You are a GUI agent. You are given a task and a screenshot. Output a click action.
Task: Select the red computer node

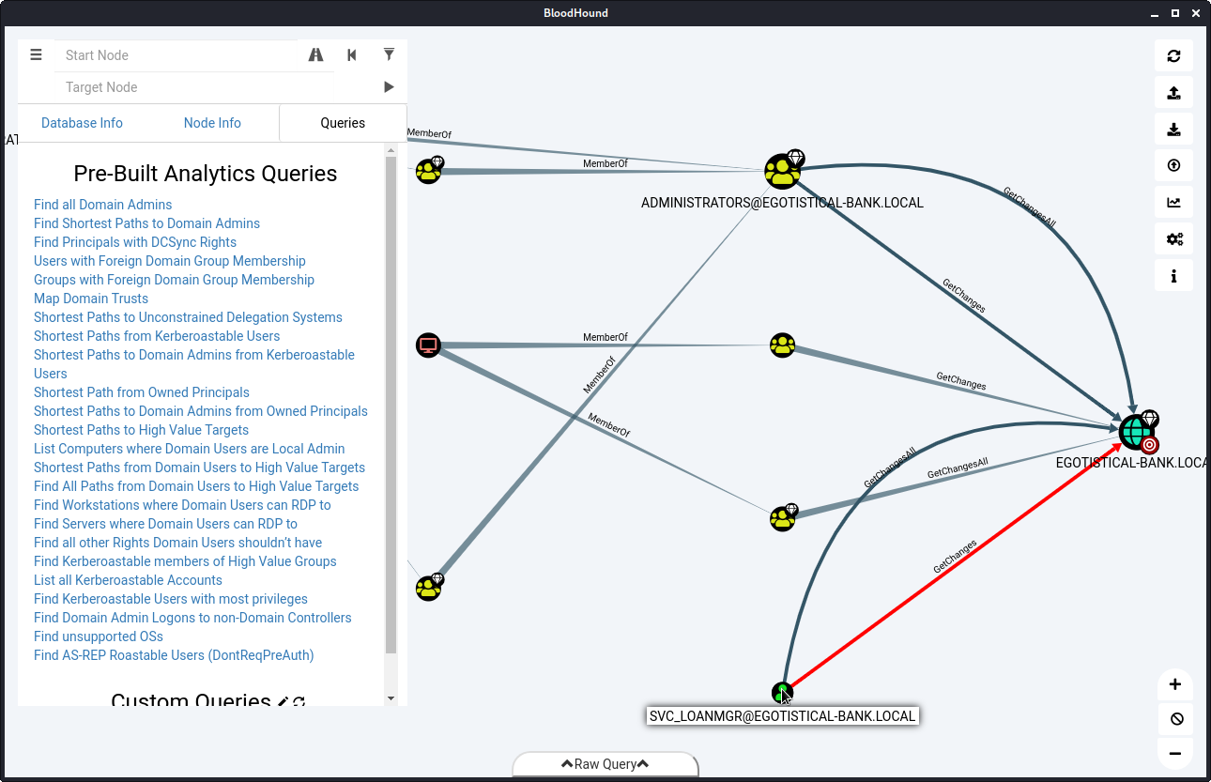tap(428, 345)
